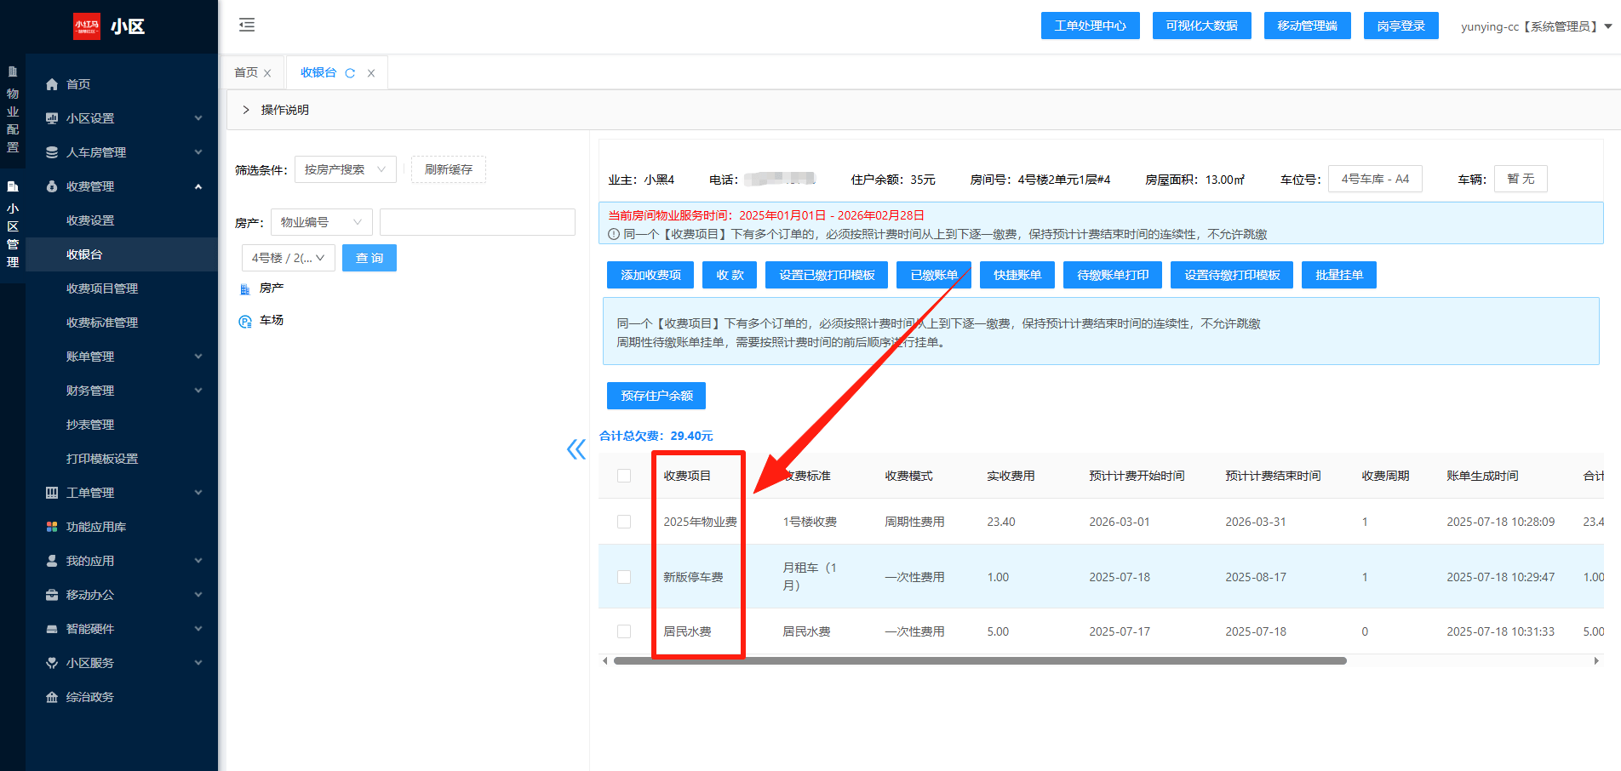The height and width of the screenshot is (771, 1621).
Task: Click the 功能应用库 colorful grid icon
Action: pos(52,527)
